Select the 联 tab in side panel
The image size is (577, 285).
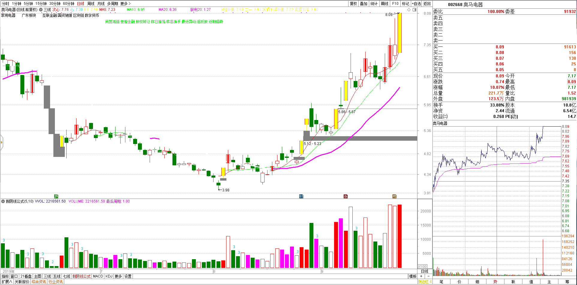513,282
